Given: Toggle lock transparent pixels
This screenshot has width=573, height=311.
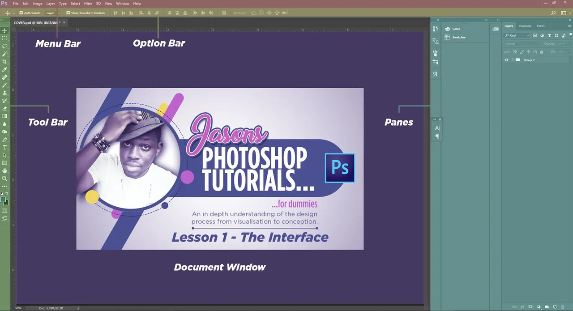Looking at the screenshot, I should (515, 52).
